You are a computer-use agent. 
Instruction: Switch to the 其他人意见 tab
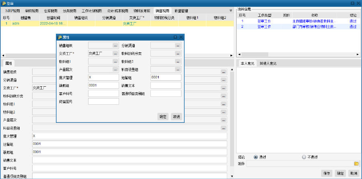[267, 63]
